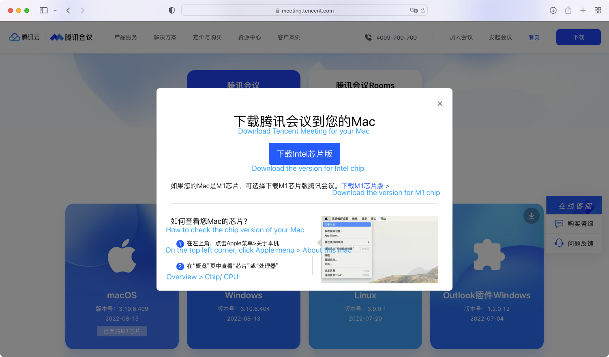Show the tab overview grid icon
This screenshot has width=609, height=357.
[598, 11]
